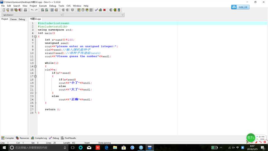Select the 书题32.cpp editor tab
The height and width of the screenshot is (151, 268).
click(x=35, y=19)
